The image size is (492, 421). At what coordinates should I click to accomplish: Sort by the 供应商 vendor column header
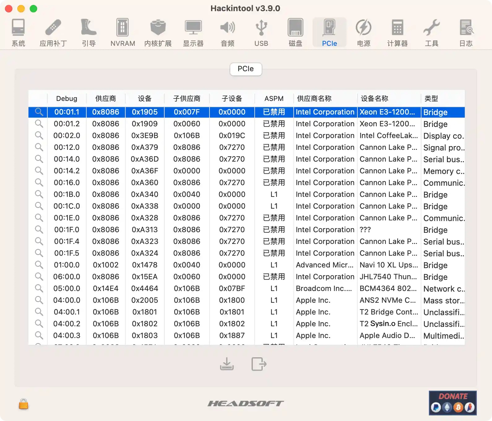click(x=106, y=98)
